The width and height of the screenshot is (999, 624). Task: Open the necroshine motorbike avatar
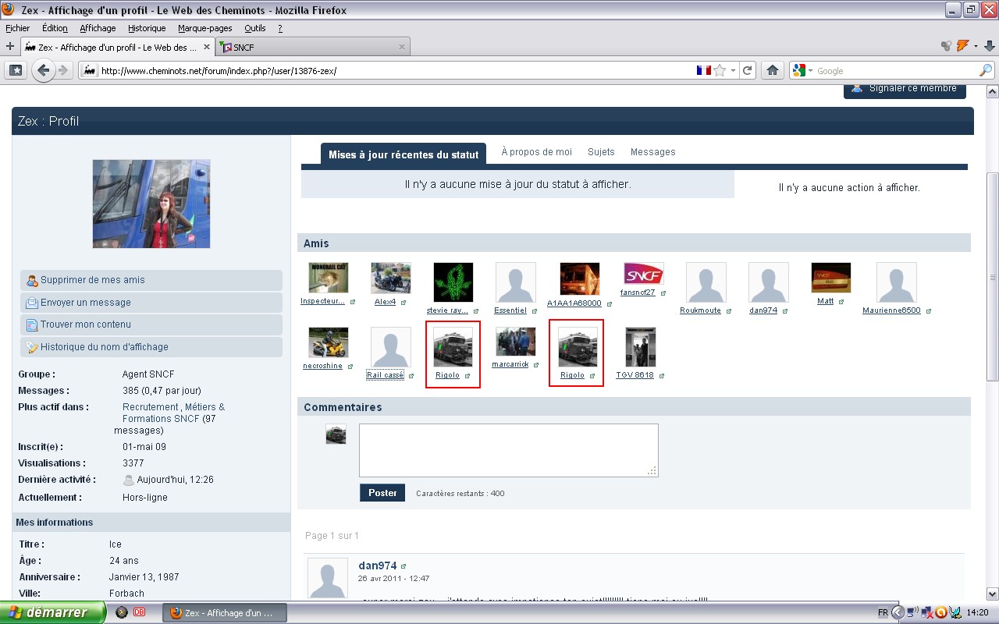[x=328, y=342]
